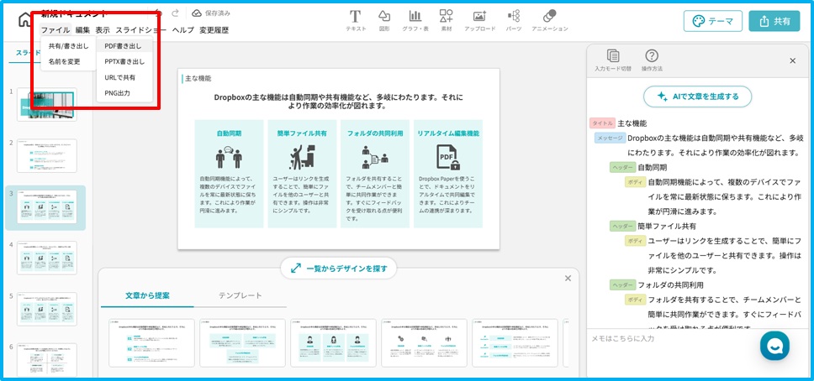Click AIで文章を生成する button

[x=698, y=97]
